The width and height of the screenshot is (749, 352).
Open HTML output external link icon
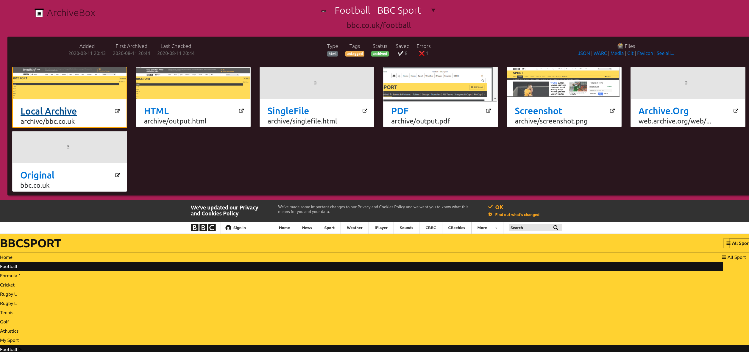241,111
